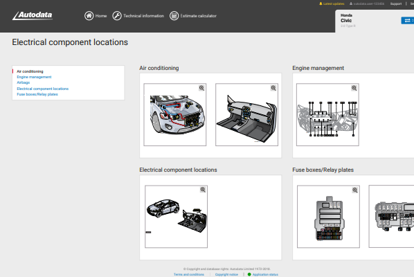414x277 pixels.
Task: Select Airbags in sidebar list
Action: coord(24,82)
